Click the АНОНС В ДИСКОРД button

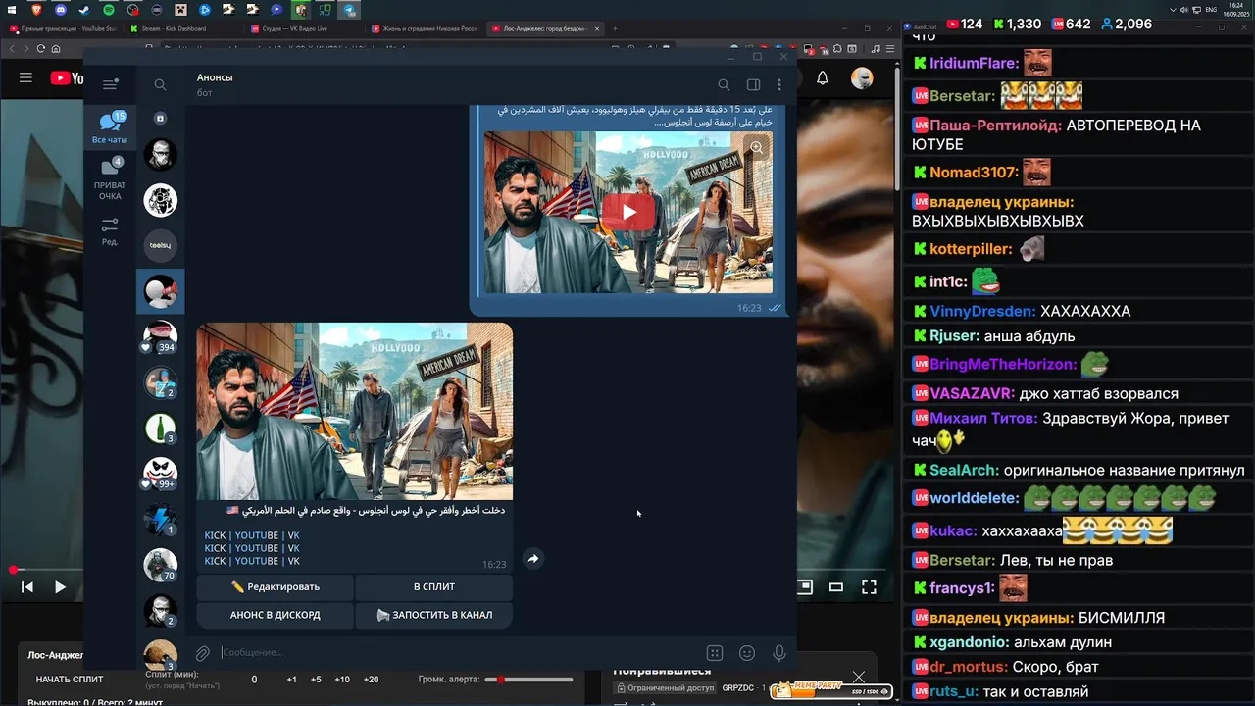275,615
